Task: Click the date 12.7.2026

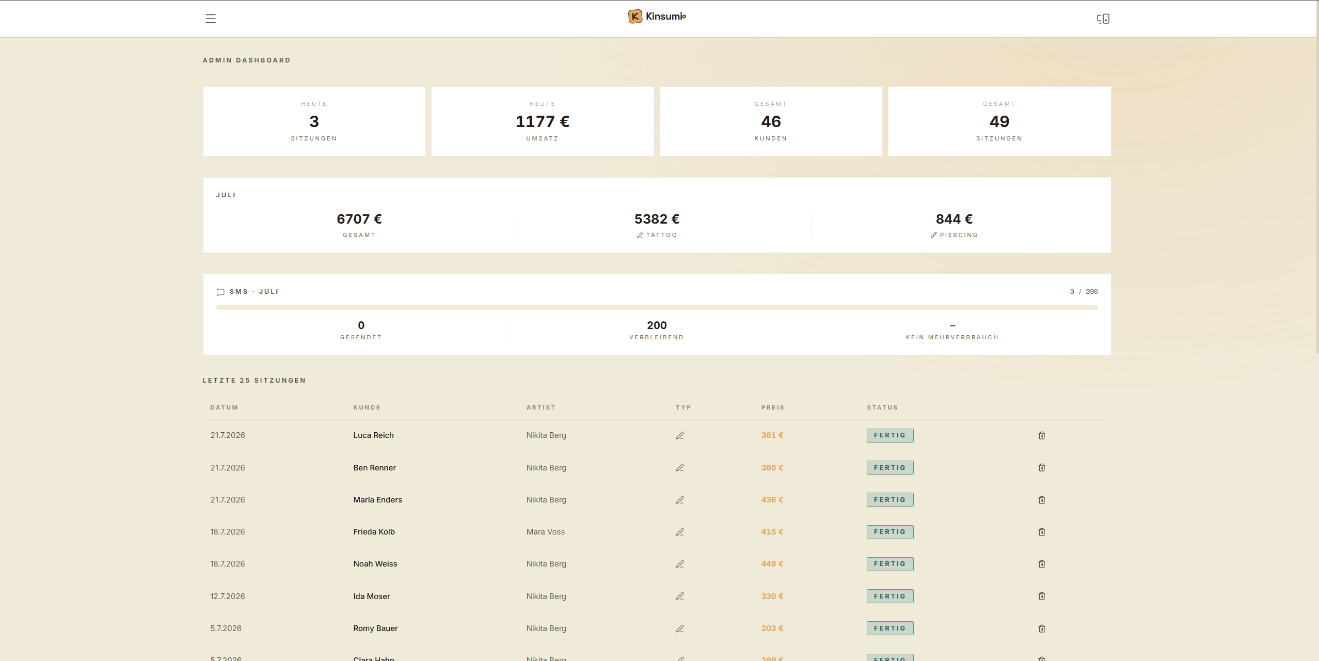Action: tap(227, 596)
